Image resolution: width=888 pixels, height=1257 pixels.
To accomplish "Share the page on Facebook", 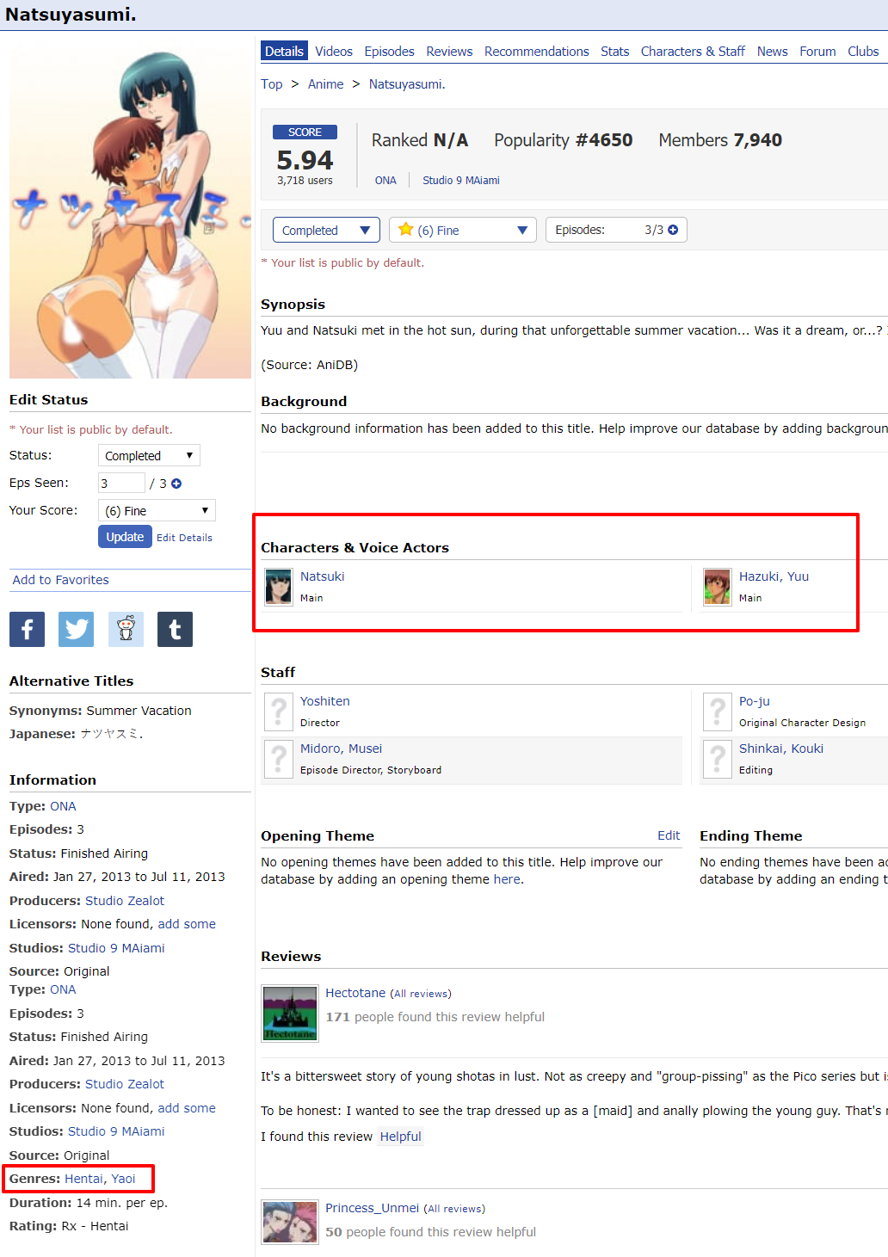I will tap(27, 630).
